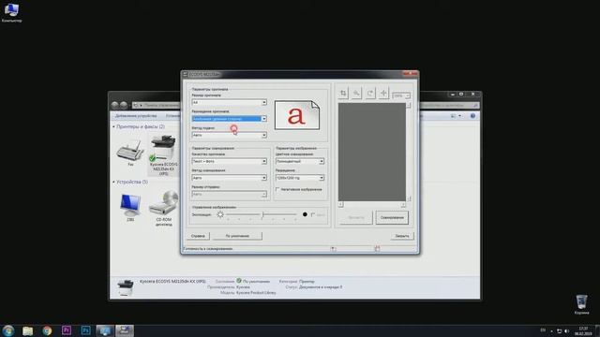Image resolution: width=600 pixels, height=337 pixels.
Task: Click the plus icon in preview toolbar
Action: tap(383, 94)
